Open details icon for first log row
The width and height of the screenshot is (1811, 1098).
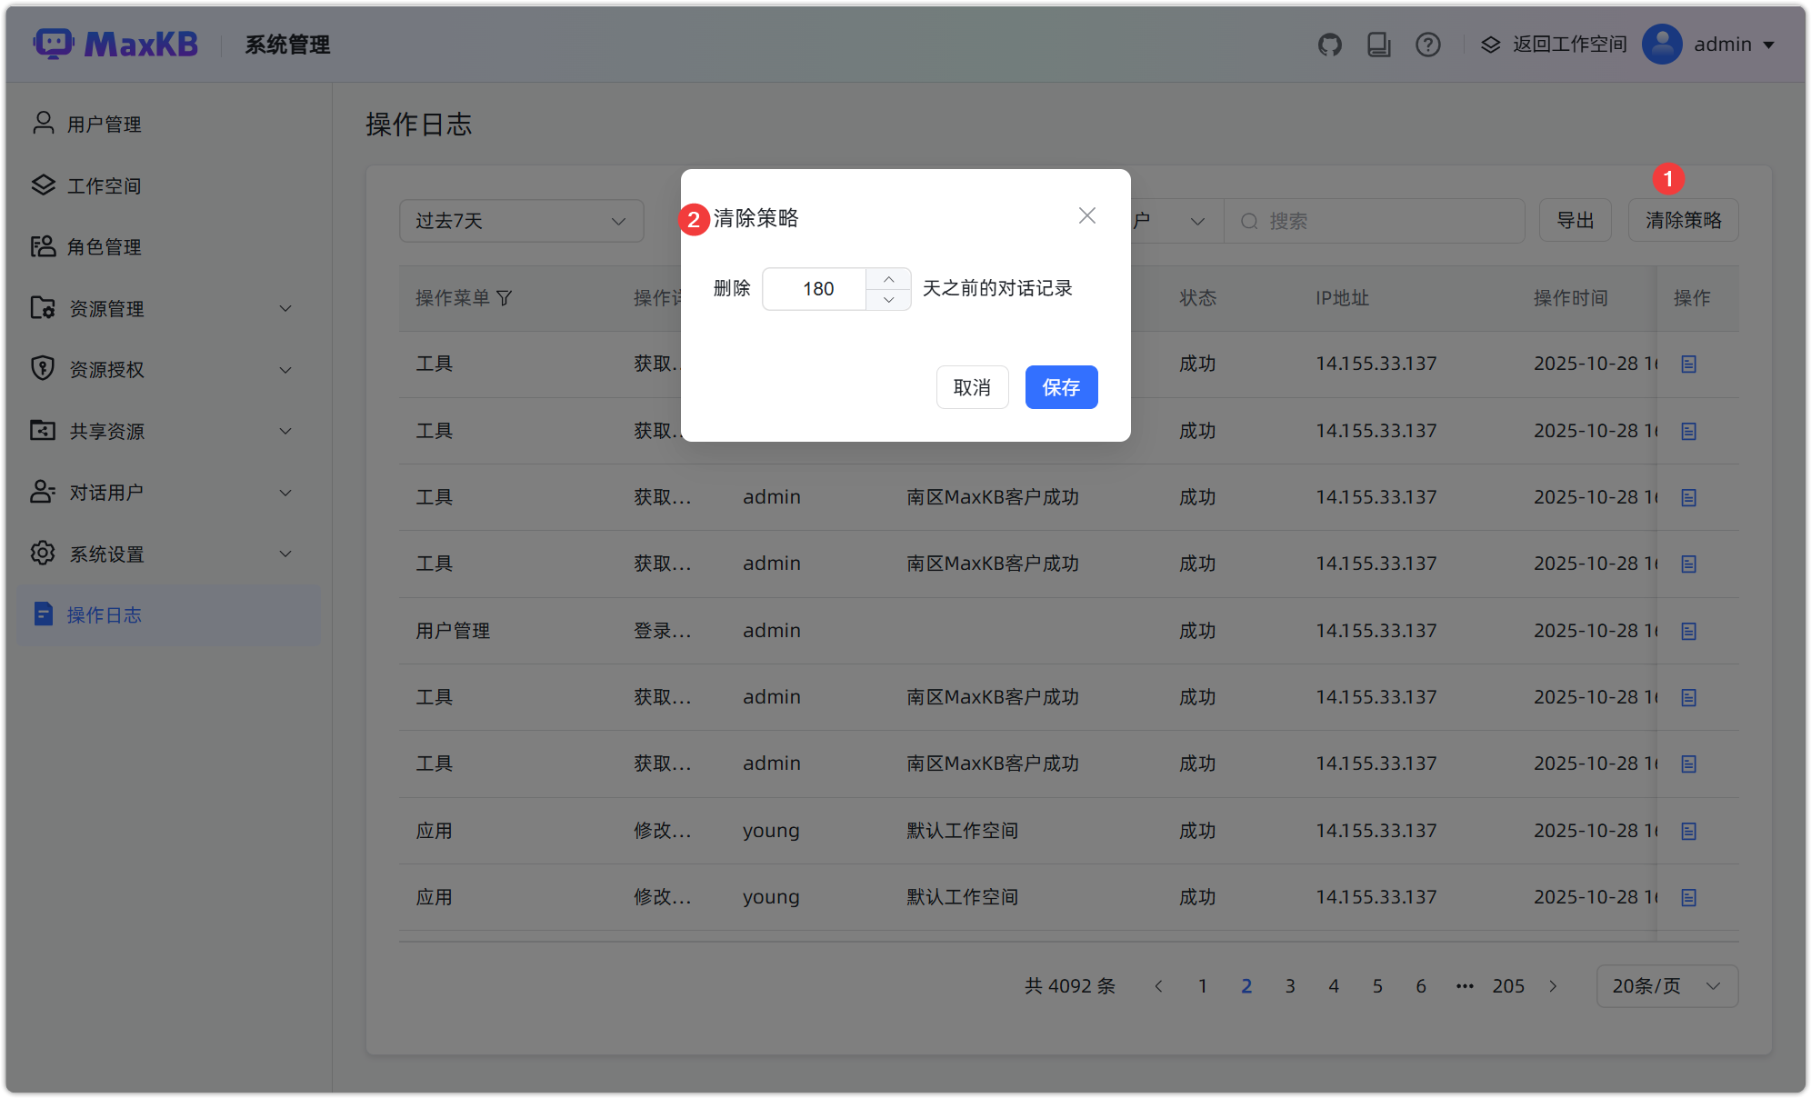(1688, 364)
